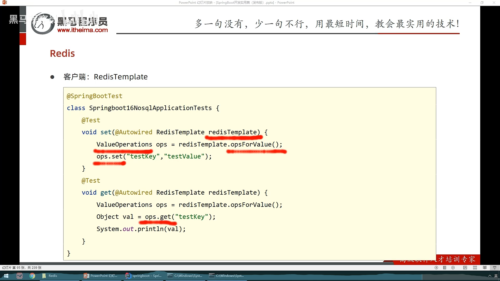The width and height of the screenshot is (500, 281).
Task: Click the slide counter in status bar
Action: (x=22, y=267)
